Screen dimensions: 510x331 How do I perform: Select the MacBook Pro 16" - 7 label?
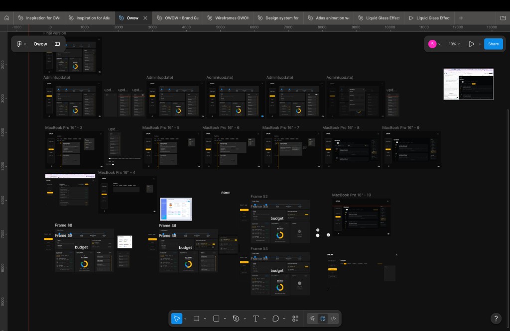pyautogui.click(x=281, y=127)
